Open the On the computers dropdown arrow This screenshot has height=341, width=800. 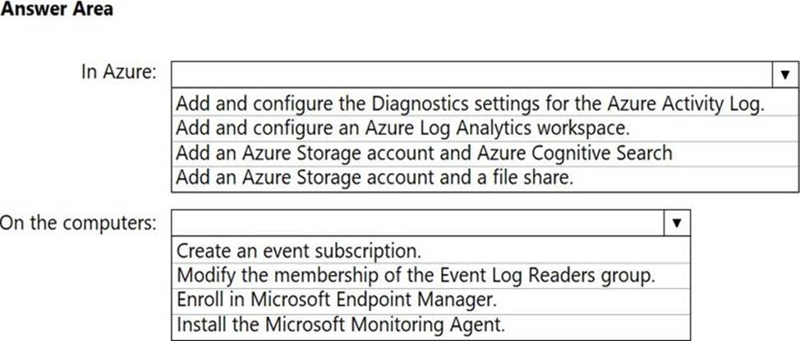click(x=676, y=222)
